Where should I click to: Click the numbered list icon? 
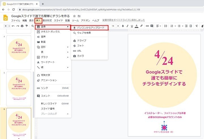coord(172,26)
